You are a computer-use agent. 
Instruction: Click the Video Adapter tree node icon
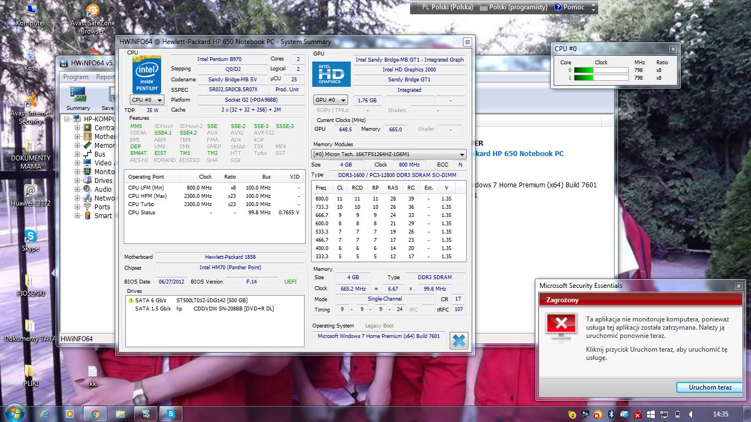click(87, 163)
